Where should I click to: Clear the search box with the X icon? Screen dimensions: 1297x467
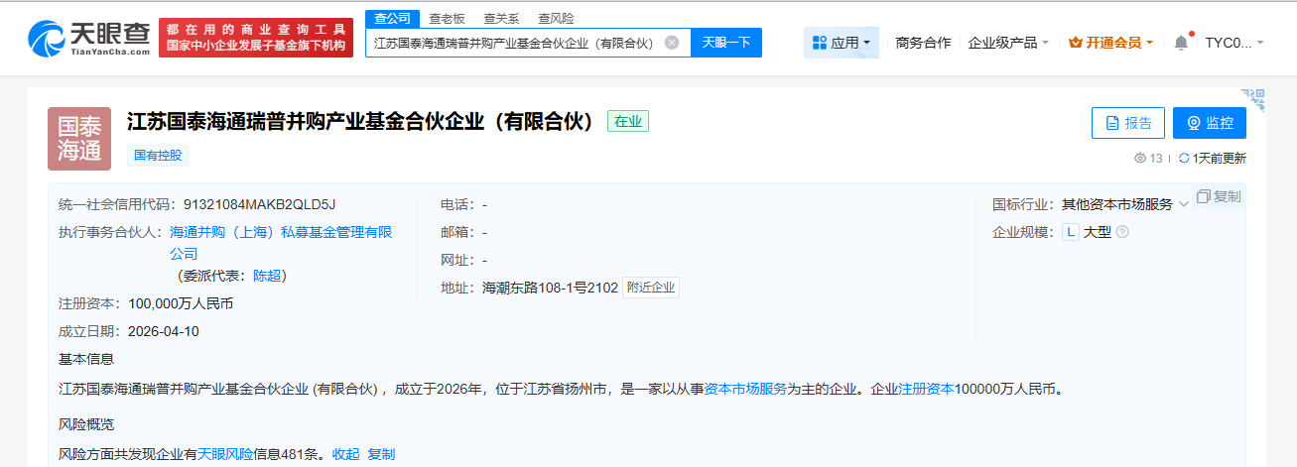672,43
